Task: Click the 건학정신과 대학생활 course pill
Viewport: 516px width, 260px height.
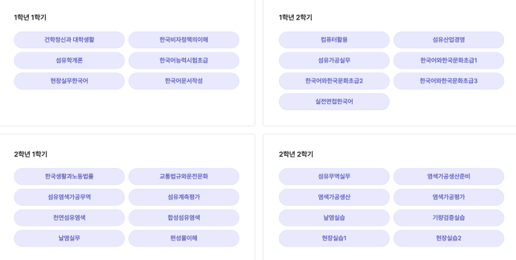Action: (x=69, y=40)
